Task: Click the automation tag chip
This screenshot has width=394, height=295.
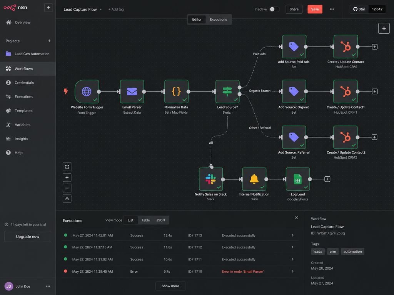Action: (x=352, y=252)
